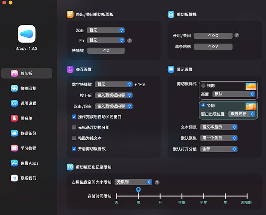Set storage time slider to 无限制
266x215 pixels.
tap(247, 196)
